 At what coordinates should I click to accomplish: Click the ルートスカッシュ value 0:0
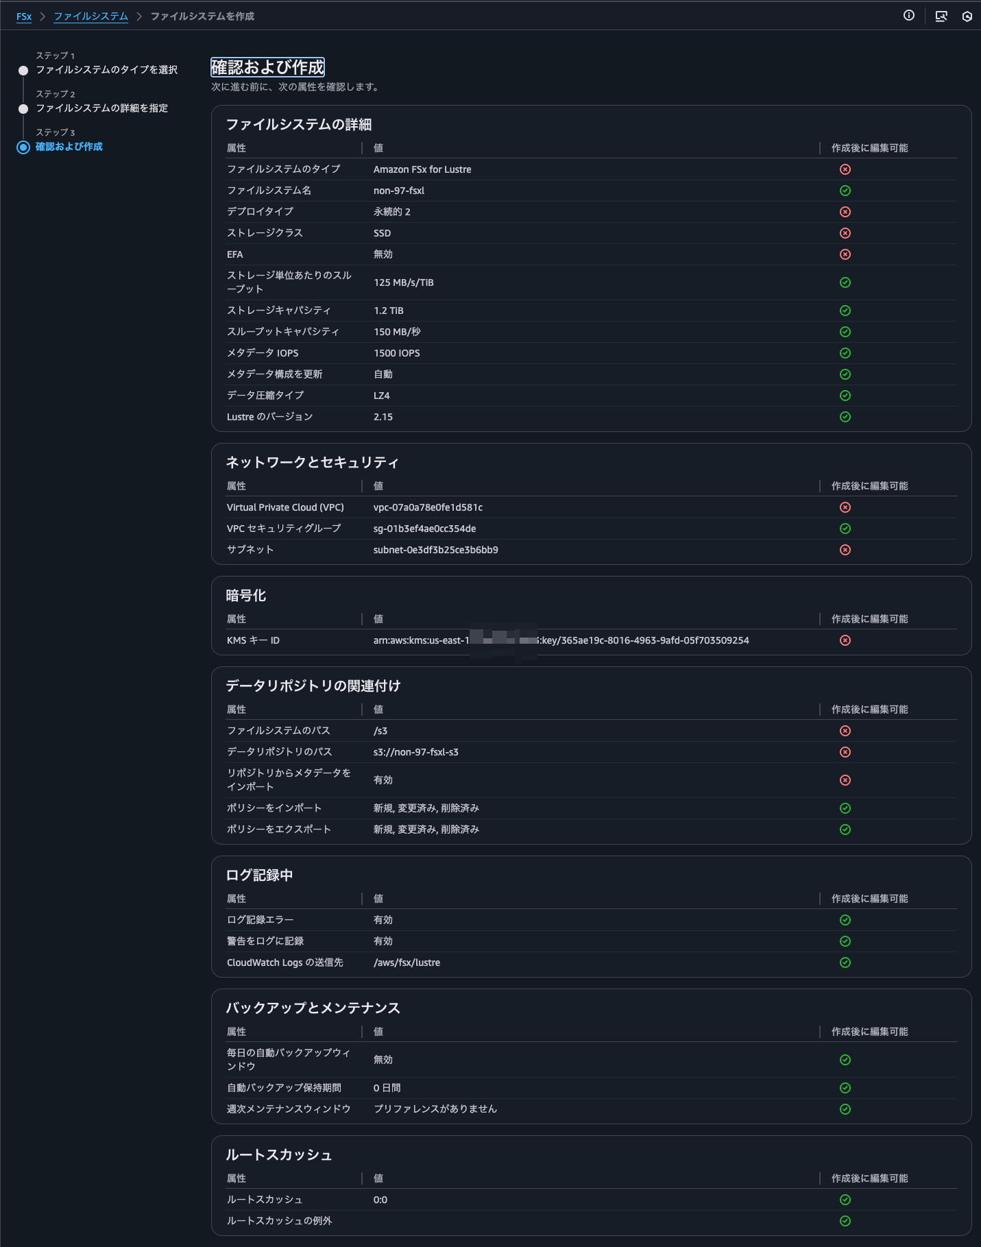[380, 1200]
